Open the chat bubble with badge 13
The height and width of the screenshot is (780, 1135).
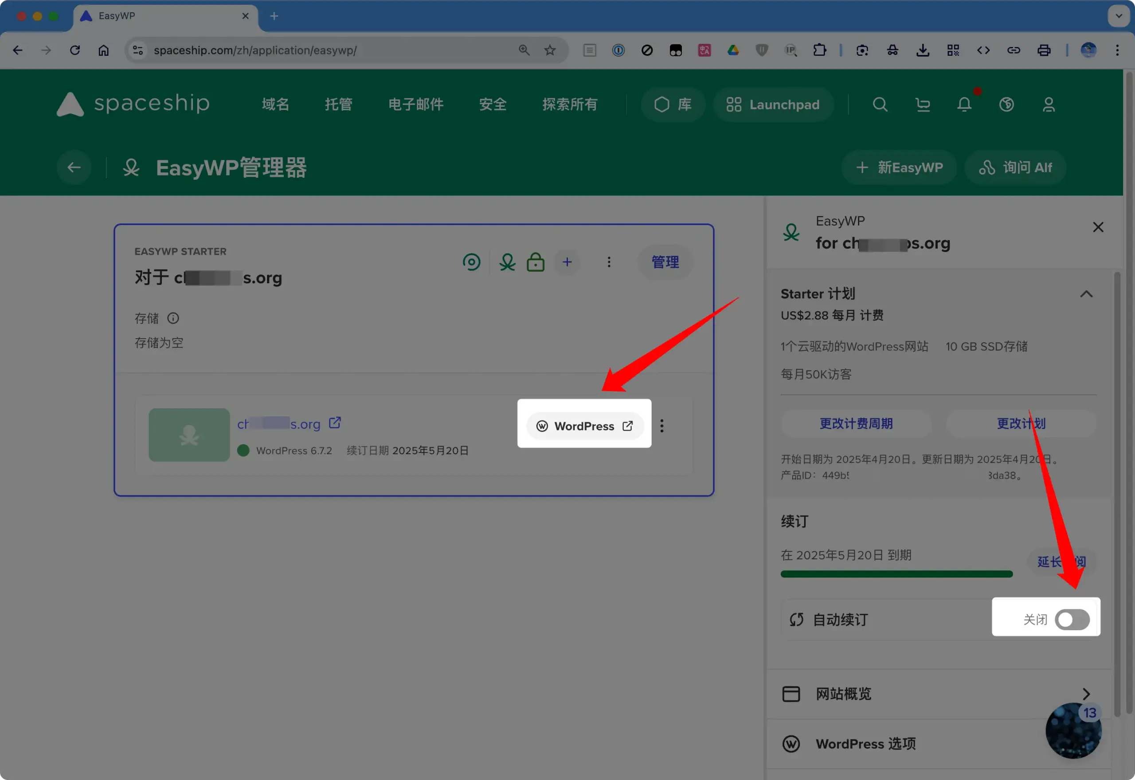click(x=1073, y=731)
